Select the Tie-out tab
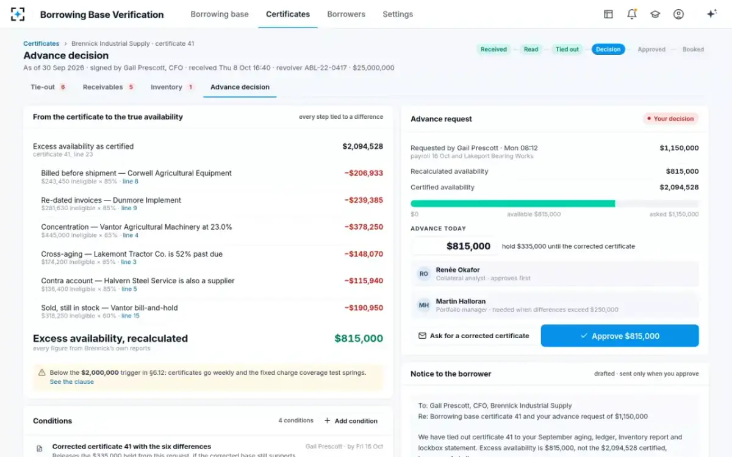Viewport: 732px width, 457px height. point(48,87)
